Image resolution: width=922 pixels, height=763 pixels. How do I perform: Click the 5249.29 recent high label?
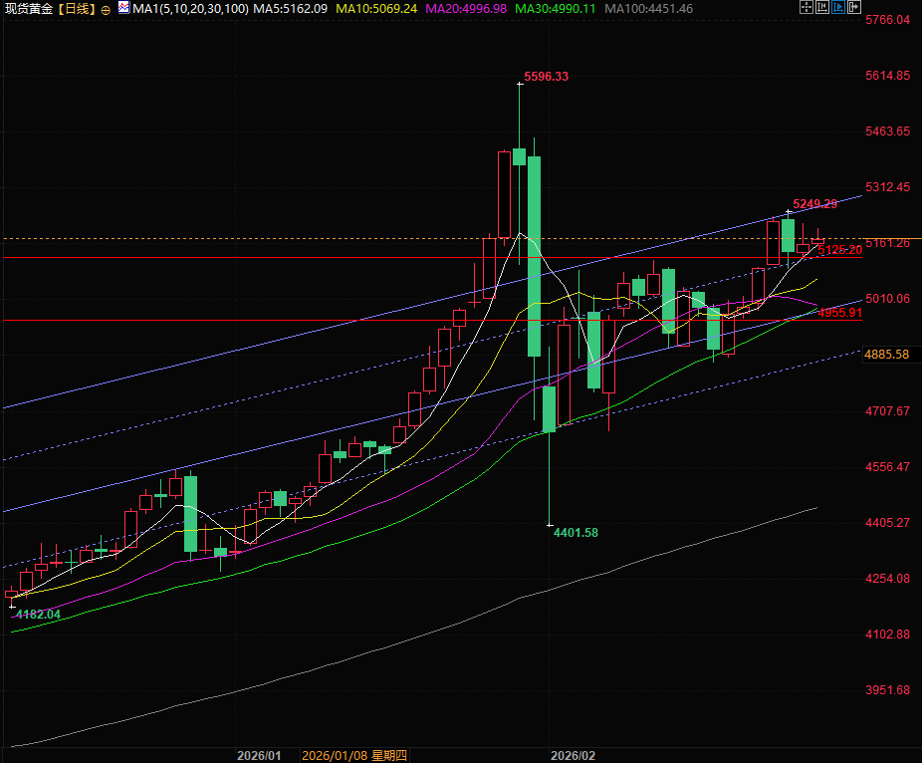click(x=815, y=204)
